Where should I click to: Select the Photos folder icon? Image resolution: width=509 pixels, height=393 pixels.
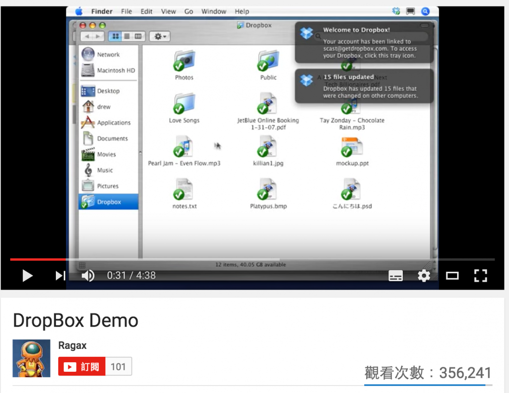coord(184,61)
